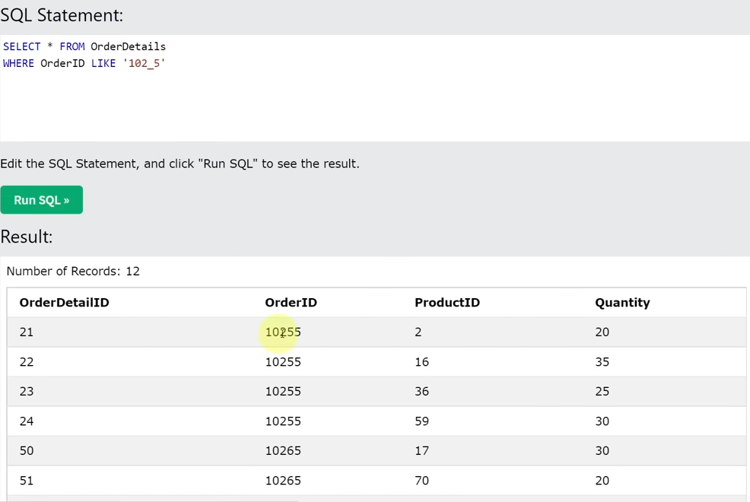Click OrderID 10255 in row 23
750x502 pixels.
283,392
